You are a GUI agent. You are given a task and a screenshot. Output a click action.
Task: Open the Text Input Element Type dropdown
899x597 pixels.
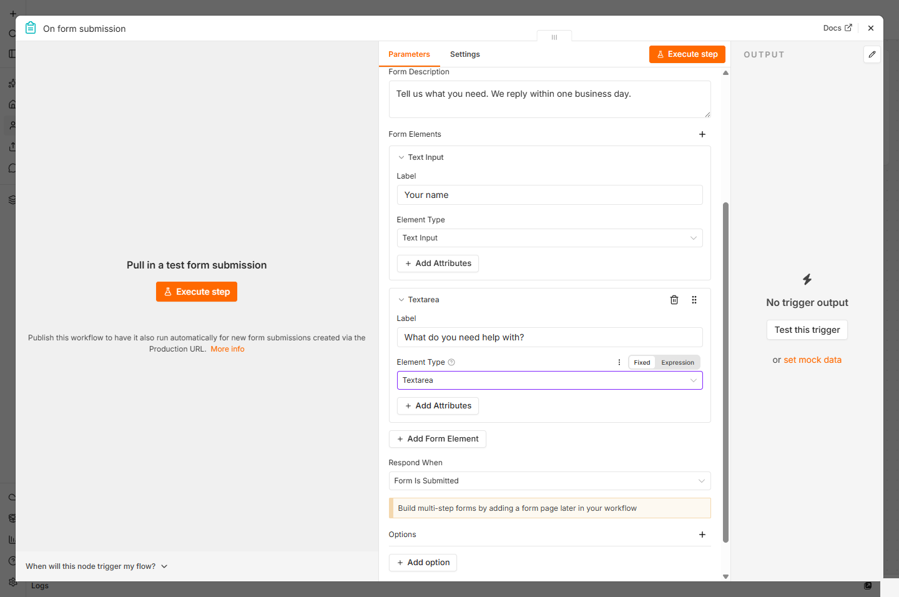point(549,238)
